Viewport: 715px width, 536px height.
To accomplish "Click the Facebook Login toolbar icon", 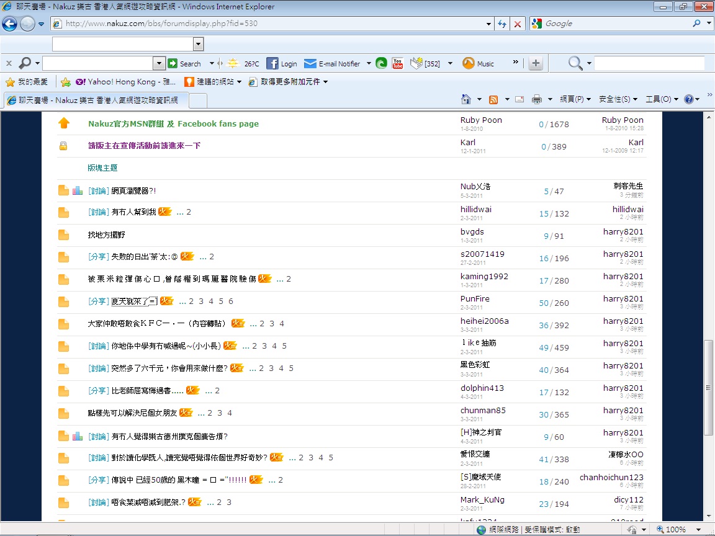I will click(x=272, y=63).
